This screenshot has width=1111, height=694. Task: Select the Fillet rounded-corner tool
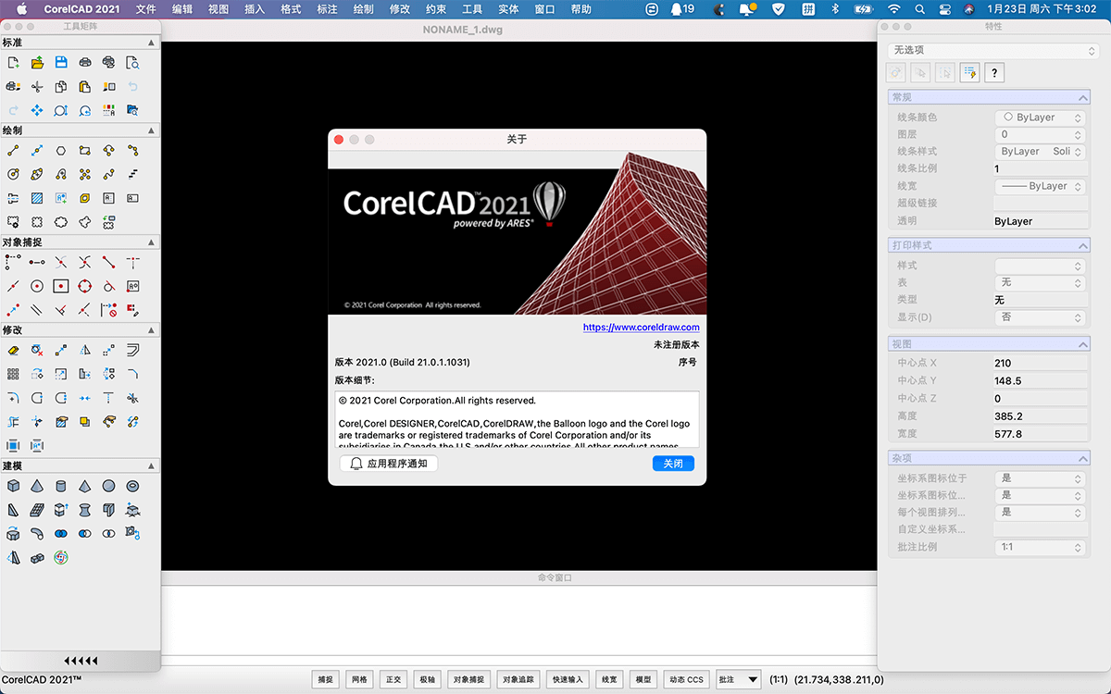tap(132, 374)
